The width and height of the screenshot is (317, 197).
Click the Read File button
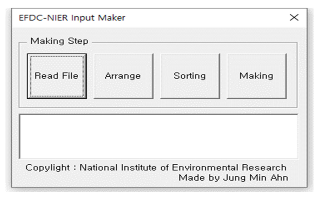(57, 76)
